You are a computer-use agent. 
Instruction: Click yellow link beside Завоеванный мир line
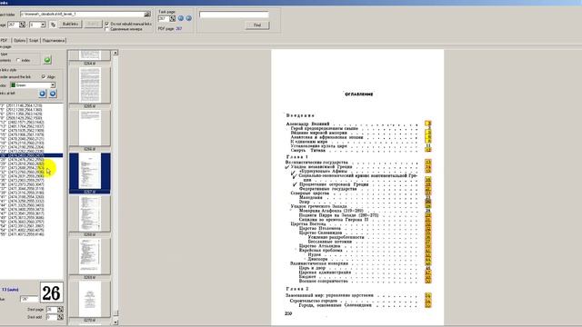[x=428, y=296]
